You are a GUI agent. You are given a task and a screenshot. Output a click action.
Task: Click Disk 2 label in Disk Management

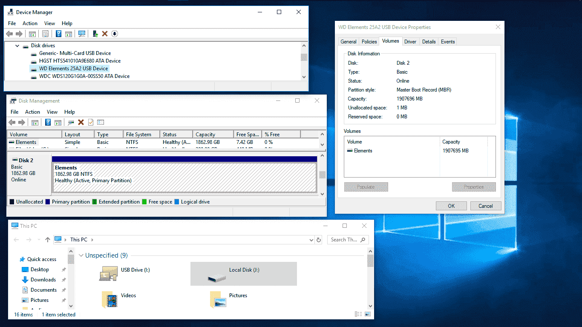point(26,161)
